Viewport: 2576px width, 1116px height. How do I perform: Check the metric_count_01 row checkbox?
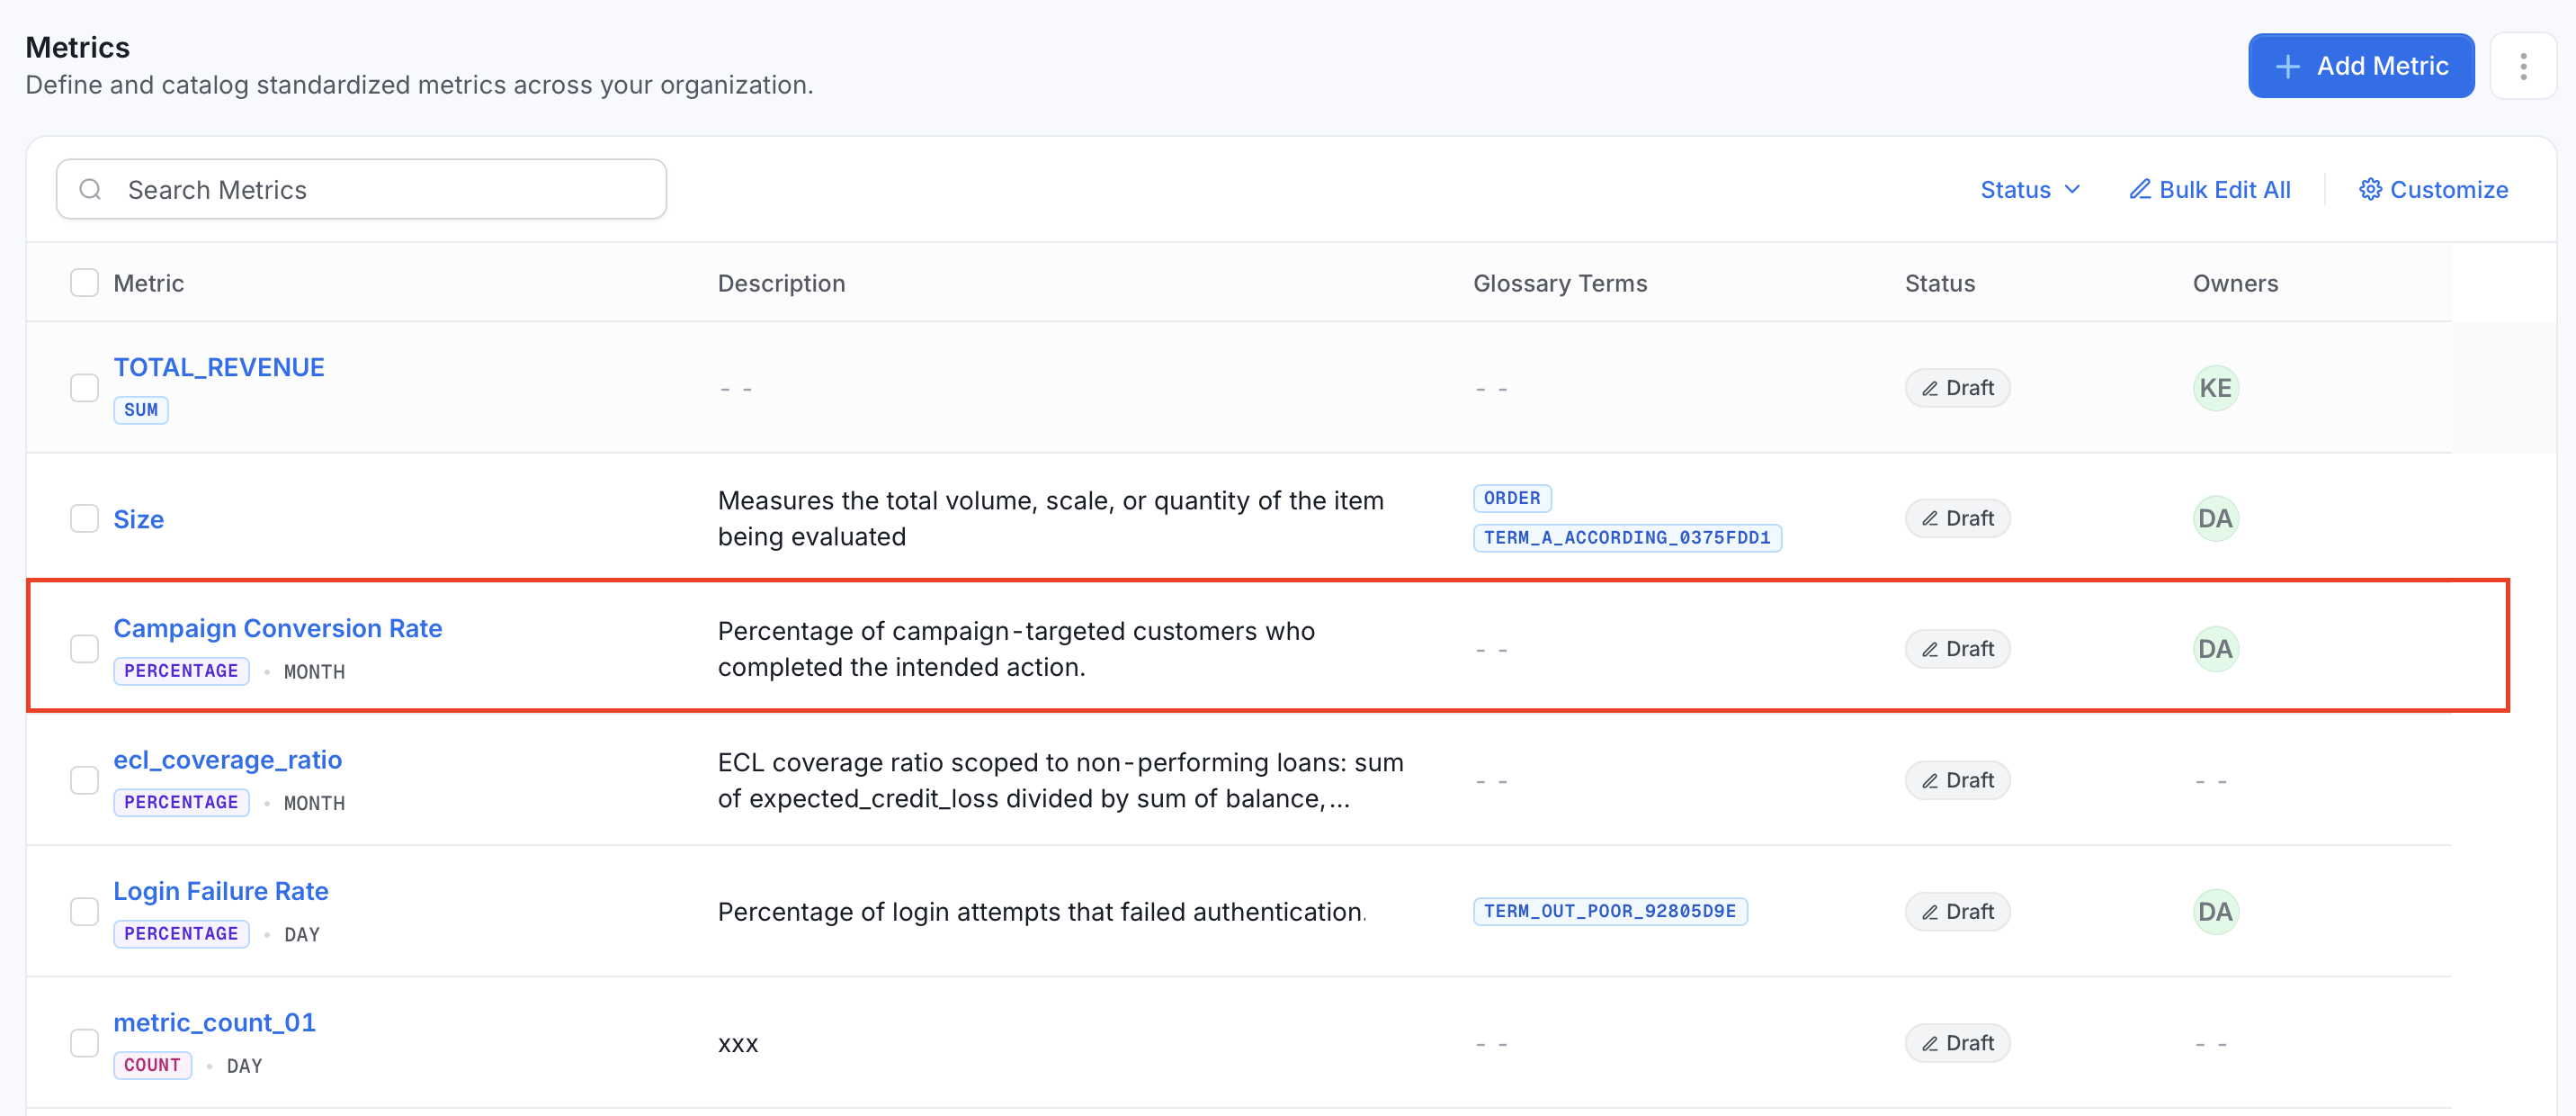(84, 1043)
